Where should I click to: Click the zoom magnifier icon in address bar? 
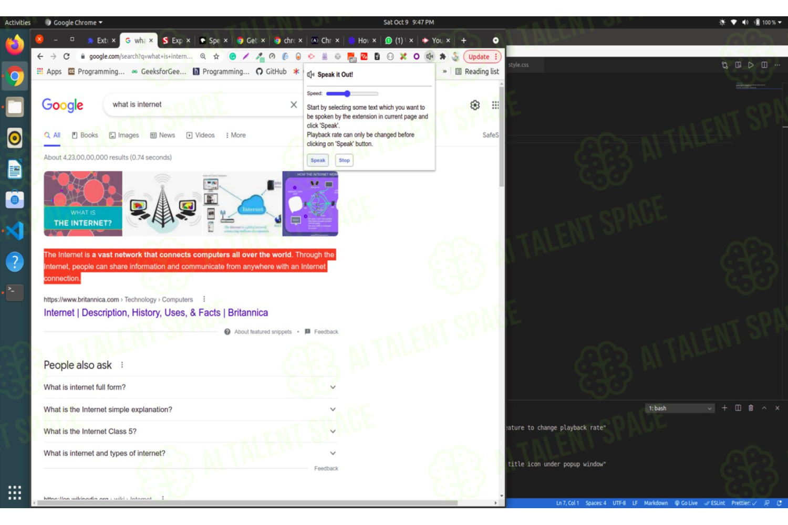coord(203,56)
